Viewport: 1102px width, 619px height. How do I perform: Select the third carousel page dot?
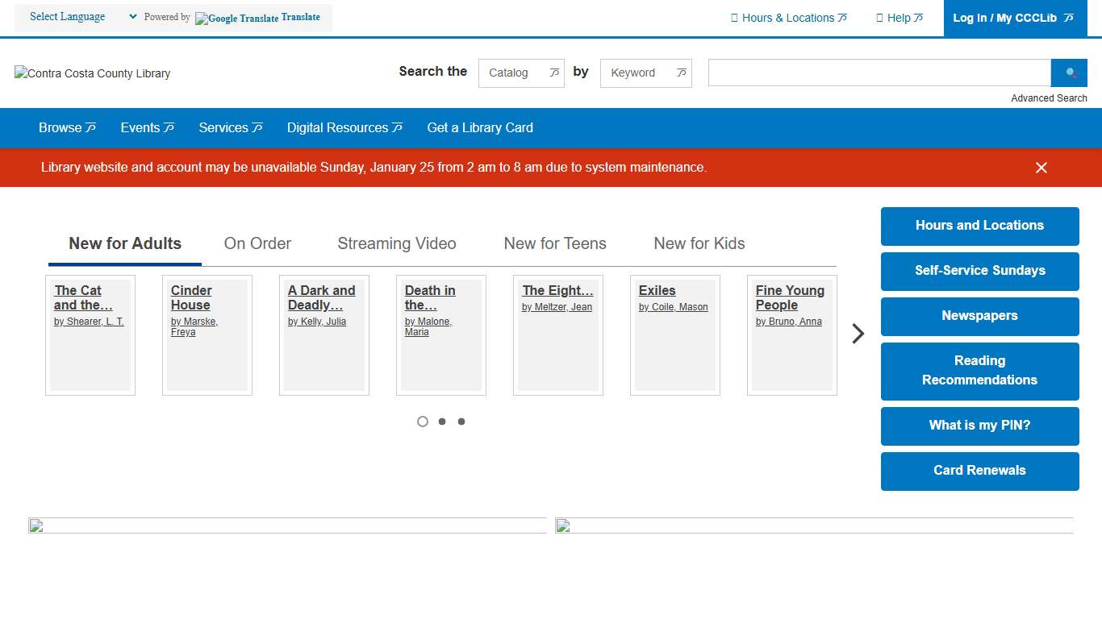tap(461, 422)
